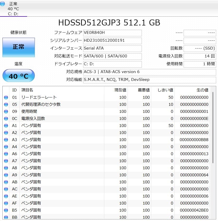
Task: Click the serial number field HD23100512000191
Action: [112, 41]
